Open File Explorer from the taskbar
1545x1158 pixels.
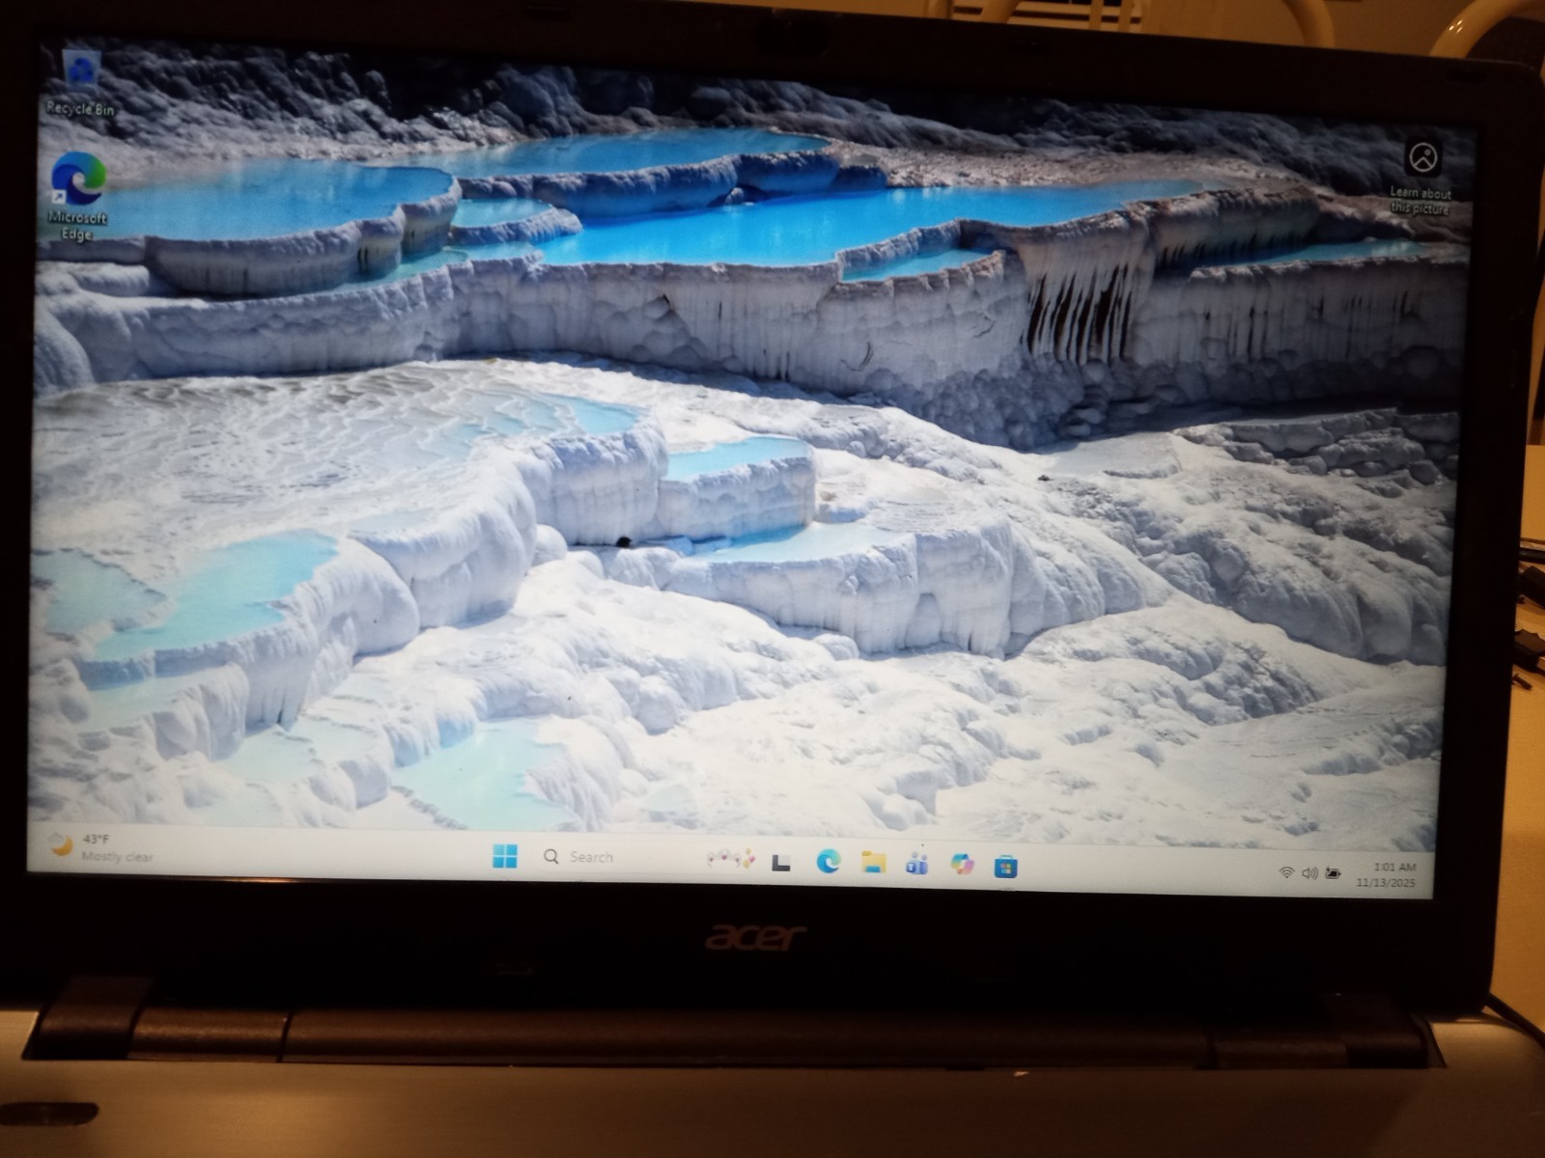coord(874,862)
